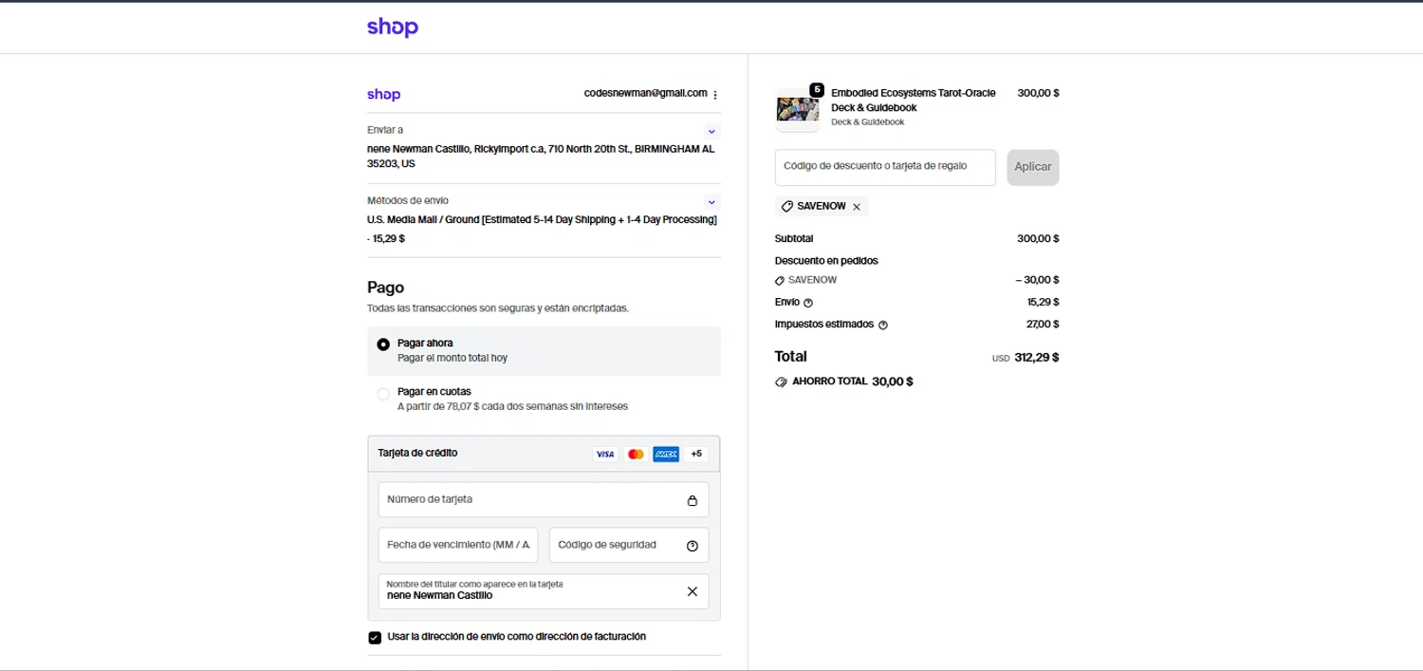
Task: Click the Pago heading
Action: (385, 288)
